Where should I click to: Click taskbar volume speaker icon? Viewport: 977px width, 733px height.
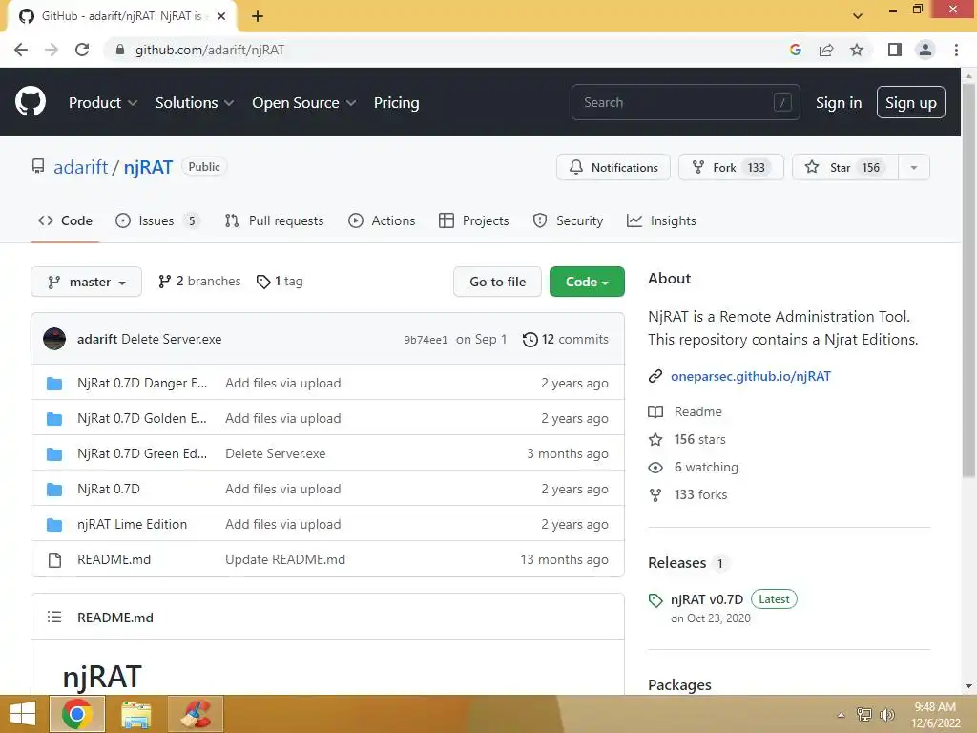(x=886, y=714)
